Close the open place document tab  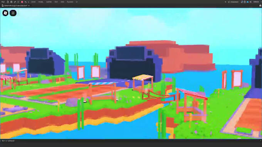(x=29, y=6)
